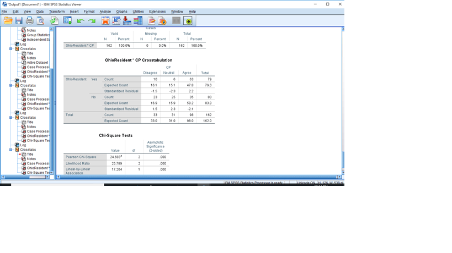Click the status bar processor ready message
The width and height of the screenshot is (452, 253).
[x=253, y=183]
